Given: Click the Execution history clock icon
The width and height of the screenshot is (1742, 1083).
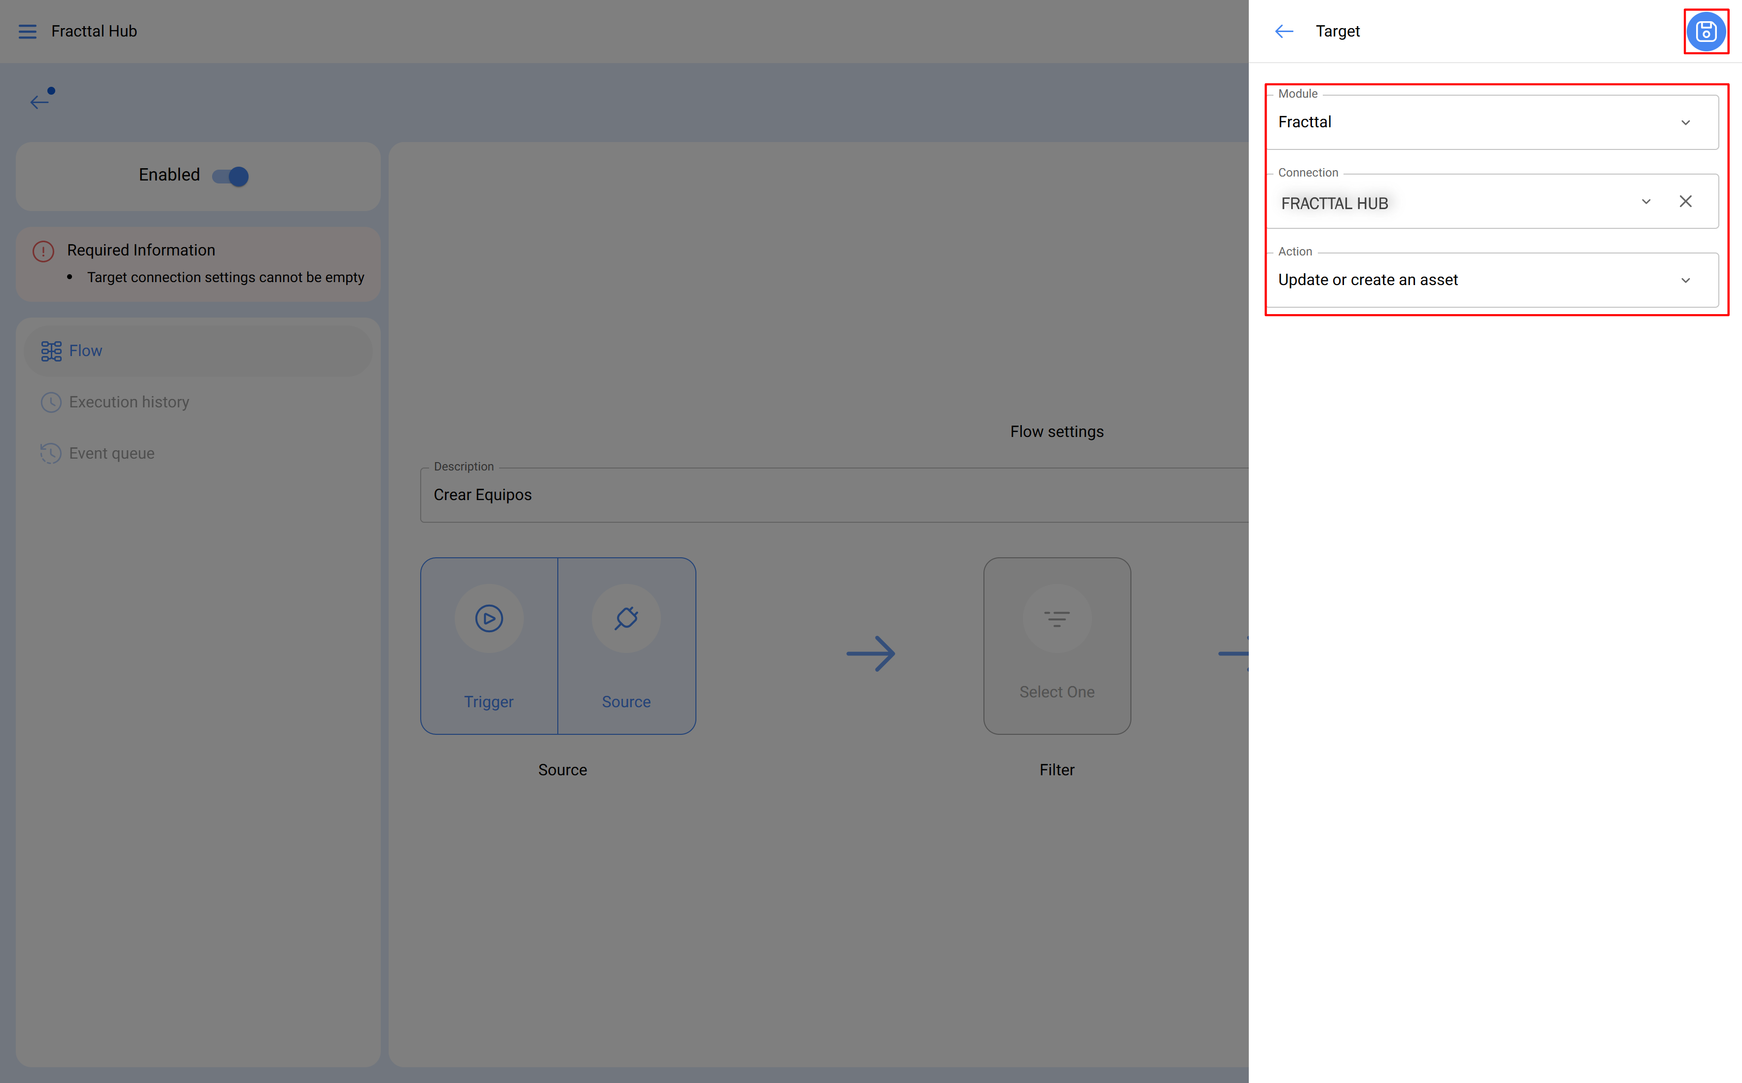Looking at the screenshot, I should pyautogui.click(x=50, y=402).
